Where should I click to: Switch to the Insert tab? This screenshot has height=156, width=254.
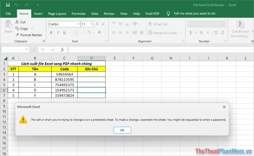(38, 14)
